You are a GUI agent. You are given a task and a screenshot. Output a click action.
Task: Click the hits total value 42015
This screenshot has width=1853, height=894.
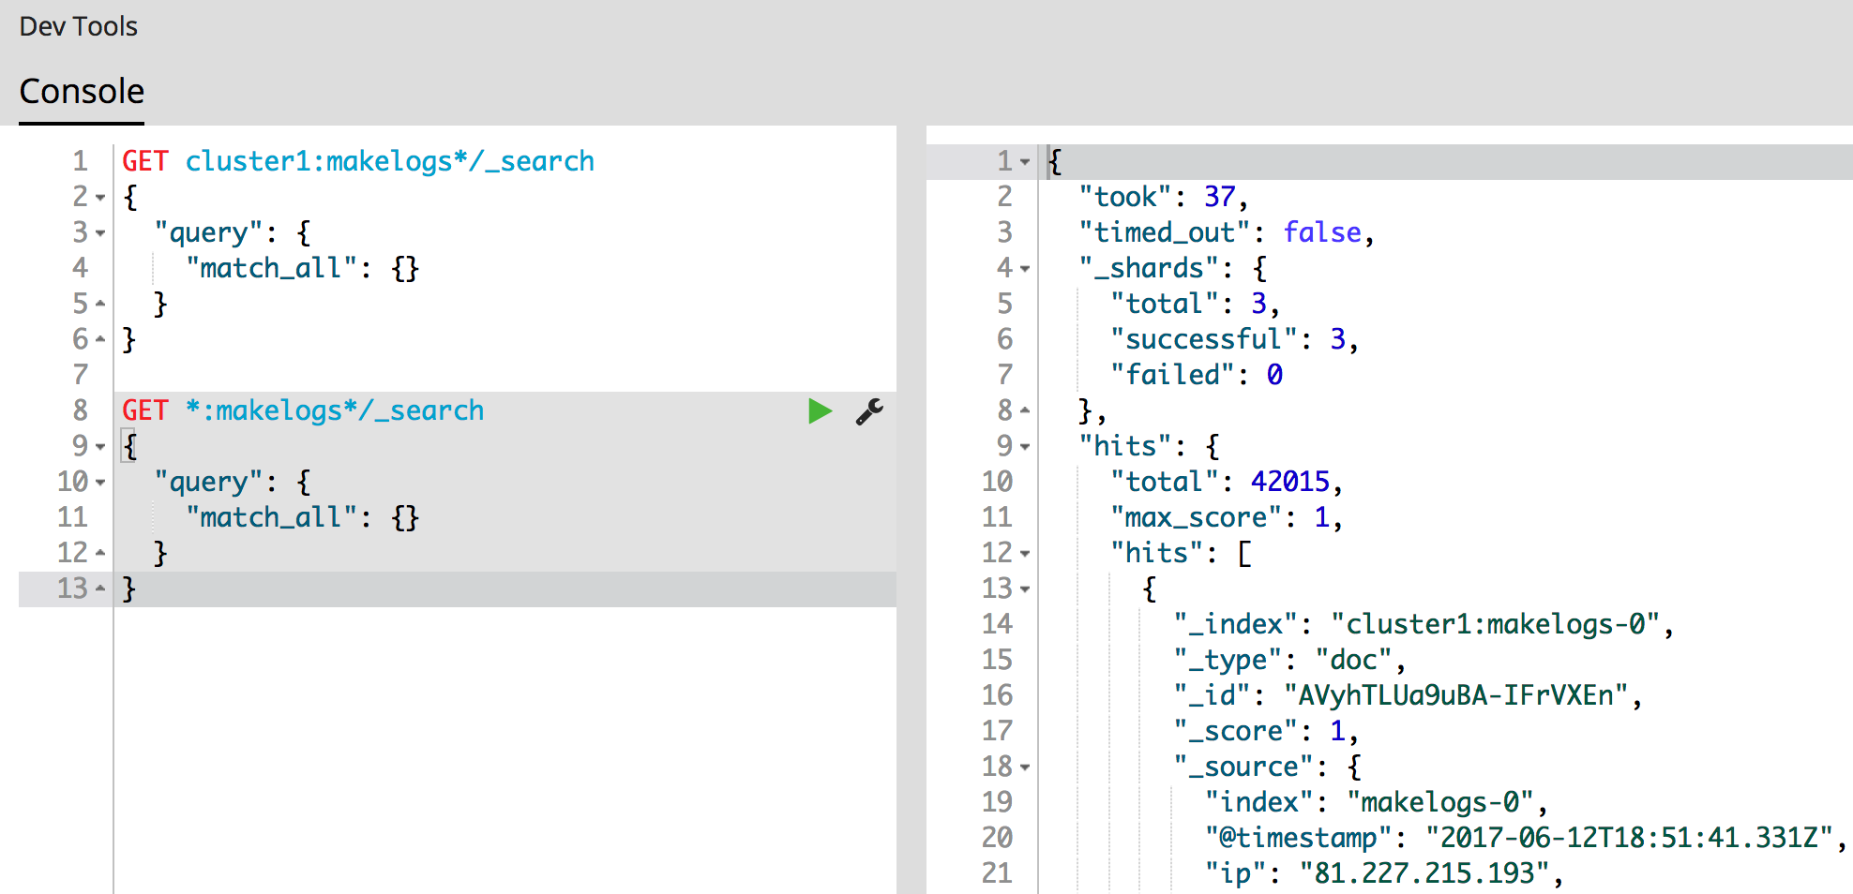pos(1290,482)
